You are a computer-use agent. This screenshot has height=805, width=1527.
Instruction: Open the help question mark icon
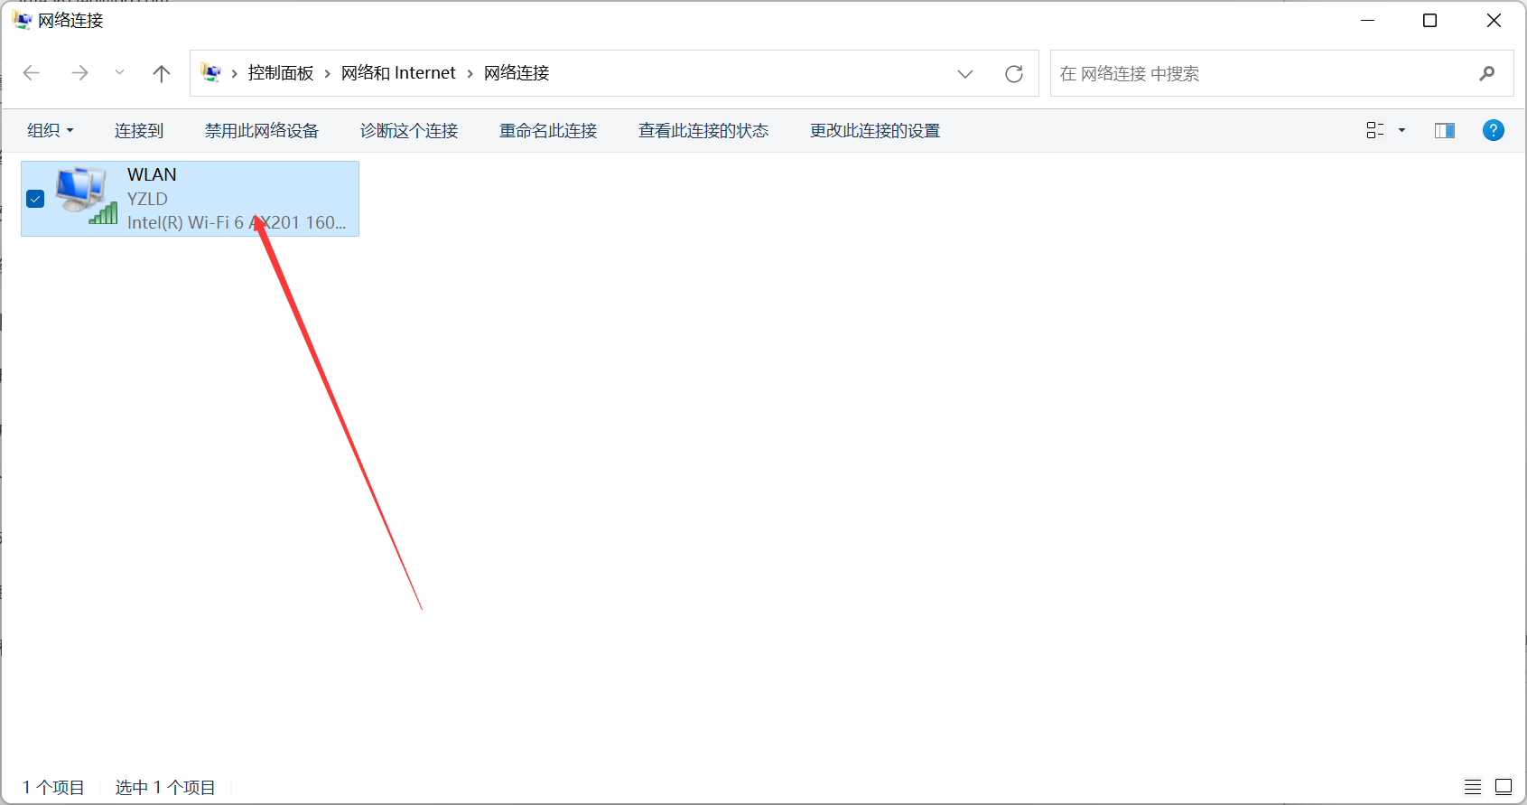point(1493,131)
